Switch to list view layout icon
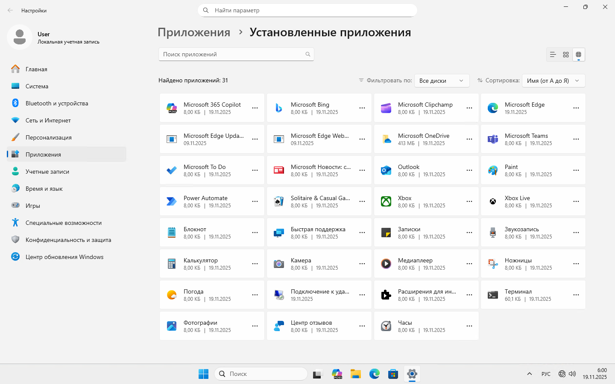The image size is (615, 384). pos(553,55)
